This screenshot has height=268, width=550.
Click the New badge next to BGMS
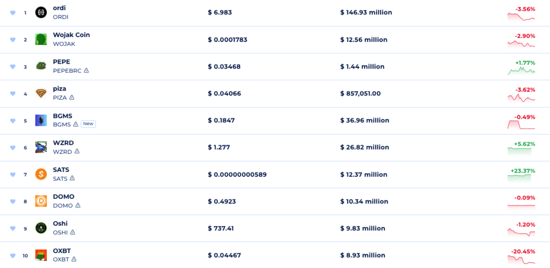click(88, 124)
